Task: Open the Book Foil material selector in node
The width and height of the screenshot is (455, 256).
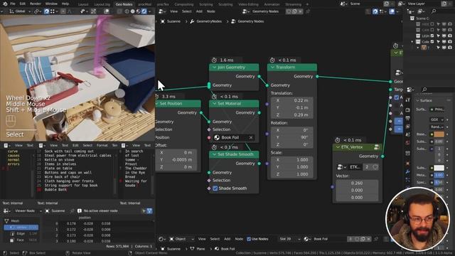Action: [x=217, y=137]
